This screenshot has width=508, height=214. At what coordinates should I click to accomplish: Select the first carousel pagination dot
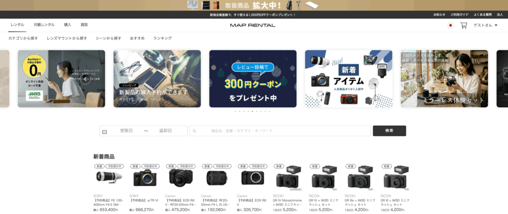coord(236,111)
